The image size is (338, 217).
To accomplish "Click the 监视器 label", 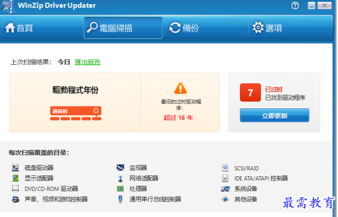I will pyautogui.click(x=138, y=168).
